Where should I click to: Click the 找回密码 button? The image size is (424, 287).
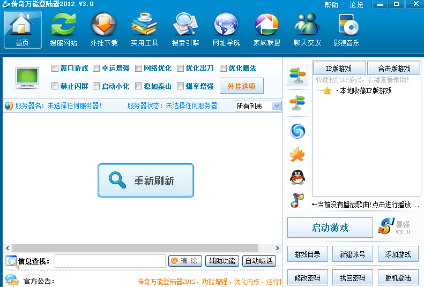[353, 277]
